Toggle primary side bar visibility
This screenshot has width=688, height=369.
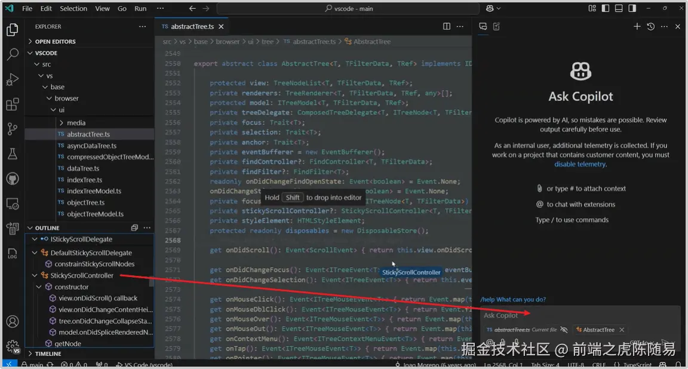pos(606,8)
